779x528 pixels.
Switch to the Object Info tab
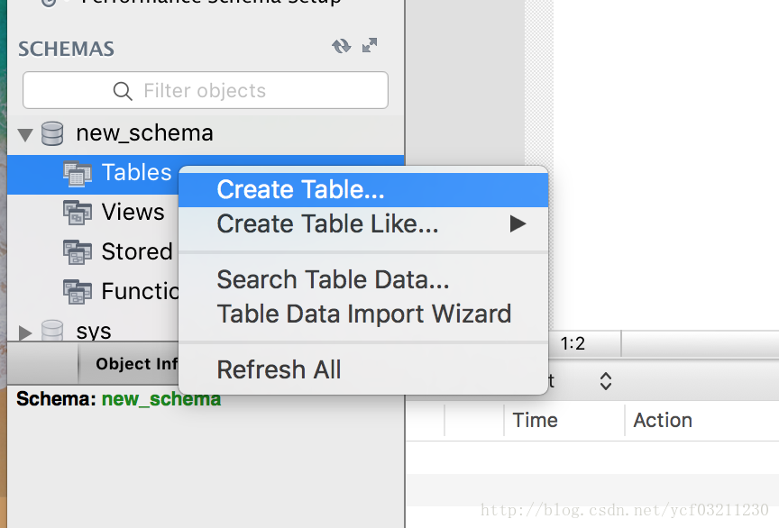137,364
